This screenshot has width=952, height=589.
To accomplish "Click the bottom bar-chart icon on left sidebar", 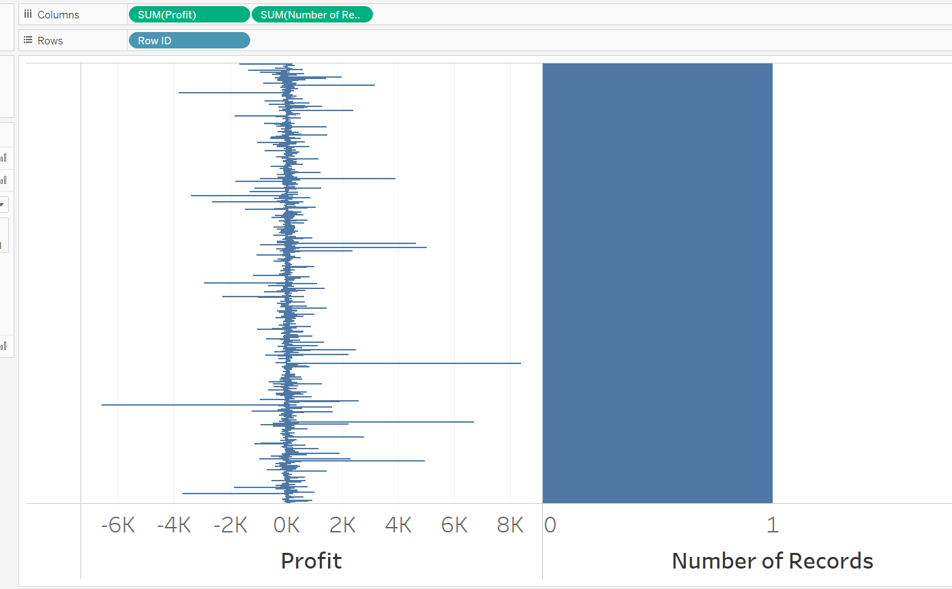I will pos(3,346).
